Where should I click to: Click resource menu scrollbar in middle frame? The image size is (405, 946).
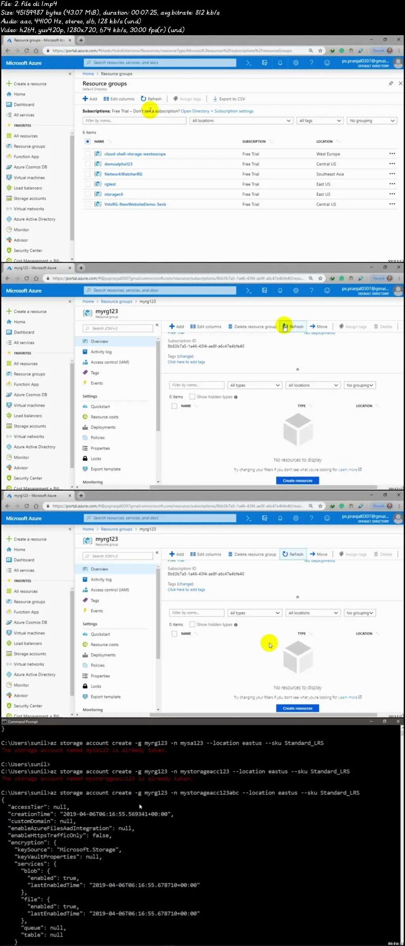[158, 386]
